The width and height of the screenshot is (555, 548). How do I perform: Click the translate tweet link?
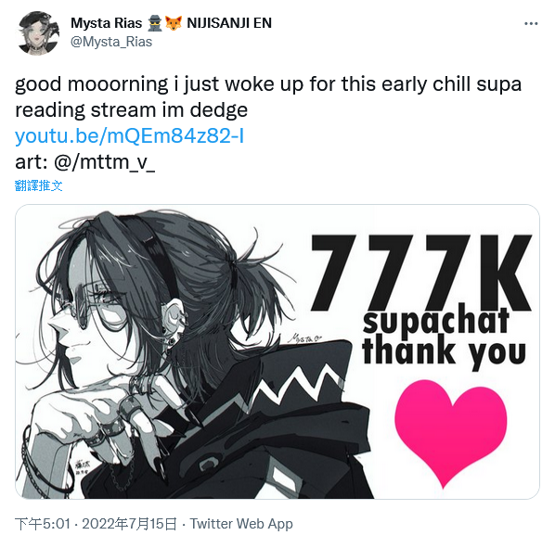(x=39, y=185)
